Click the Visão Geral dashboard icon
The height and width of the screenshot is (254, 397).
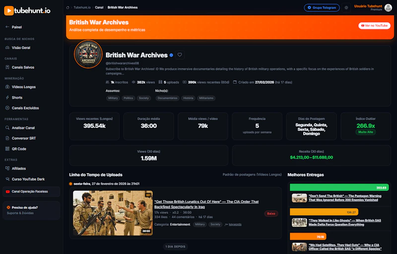(x=7, y=48)
